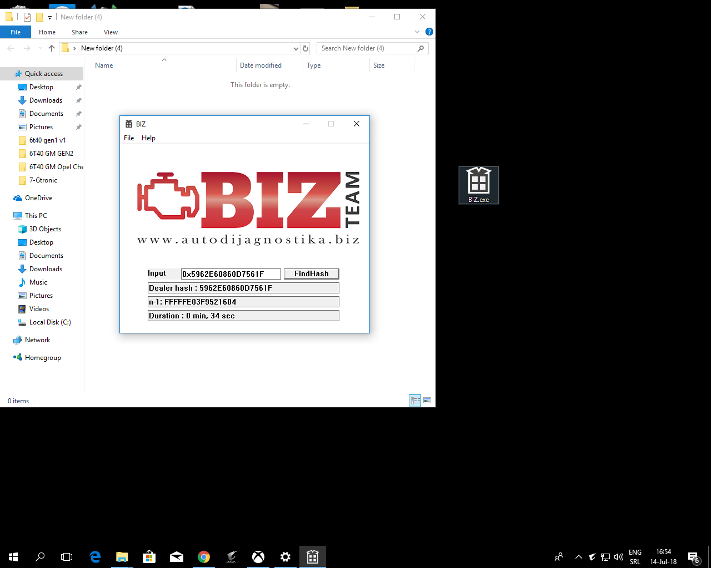Click the n-1 result value field

(x=243, y=302)
